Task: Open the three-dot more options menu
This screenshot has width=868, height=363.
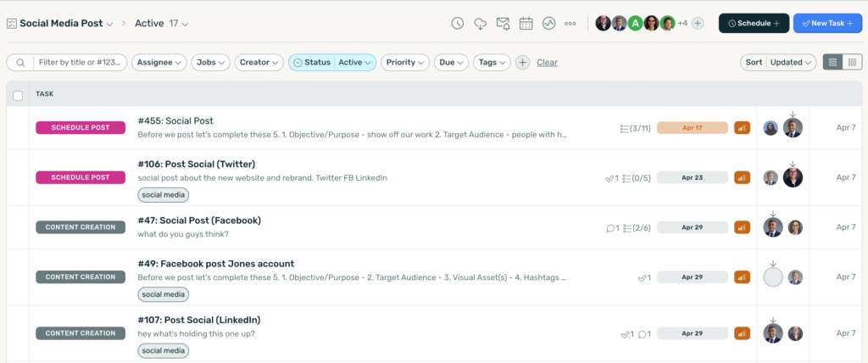Action: [x=570, y=24]
